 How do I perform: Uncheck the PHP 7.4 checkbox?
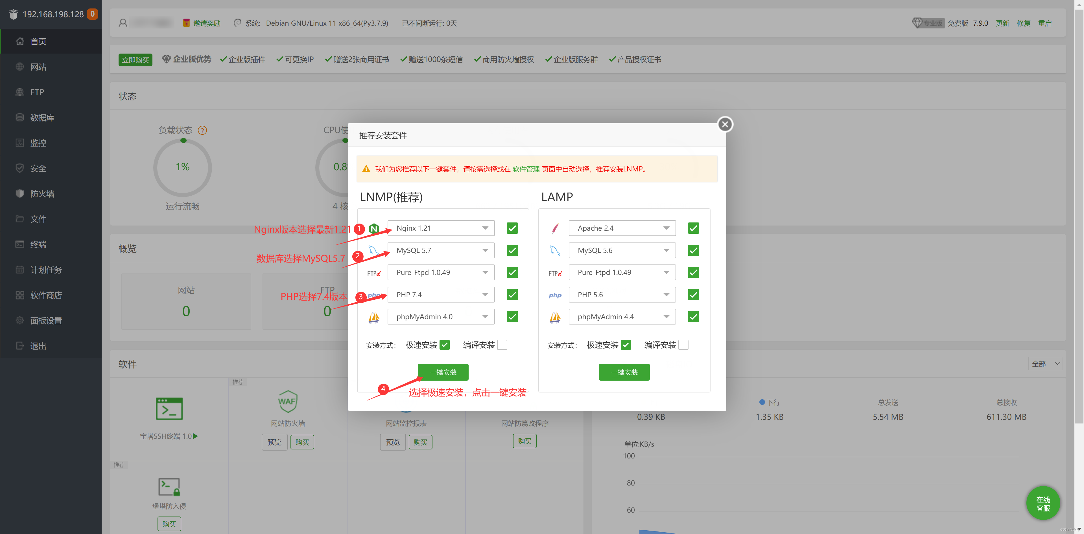click(512, 295)
